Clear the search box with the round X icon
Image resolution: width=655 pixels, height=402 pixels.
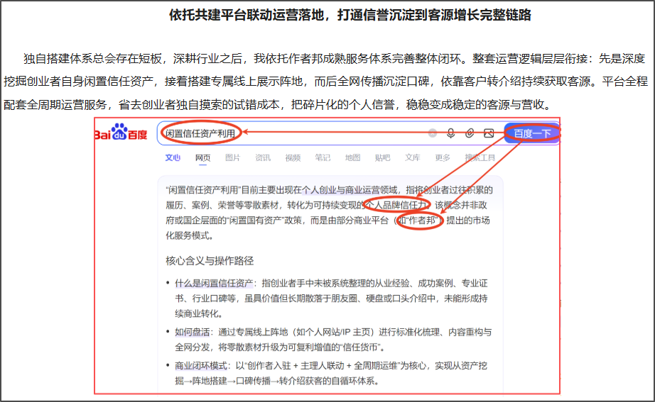click(433, 133)
